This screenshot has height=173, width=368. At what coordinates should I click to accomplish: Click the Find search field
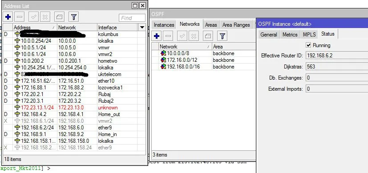click(132, 18)
